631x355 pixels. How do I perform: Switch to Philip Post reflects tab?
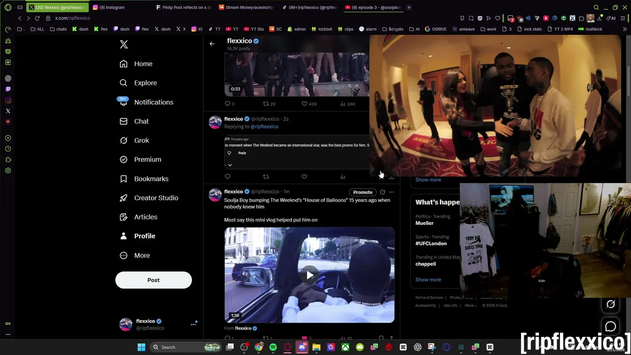183,7
